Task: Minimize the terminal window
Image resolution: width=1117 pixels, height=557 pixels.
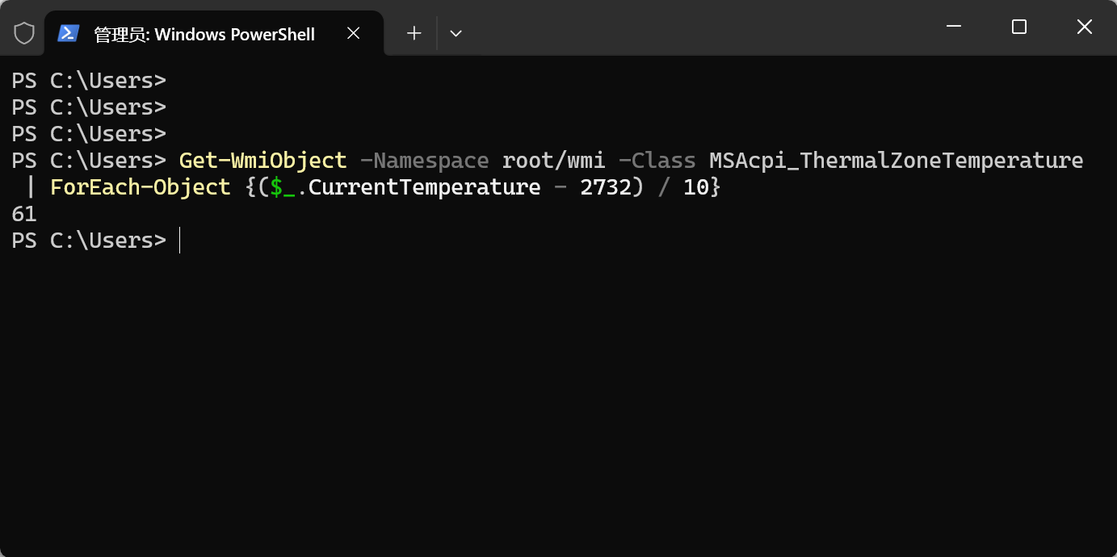Action: click(954, 27)
